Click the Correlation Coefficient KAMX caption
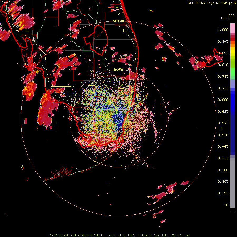 click(120, 235)
